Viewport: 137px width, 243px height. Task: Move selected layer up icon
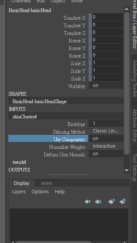click(x=88, y=202)
